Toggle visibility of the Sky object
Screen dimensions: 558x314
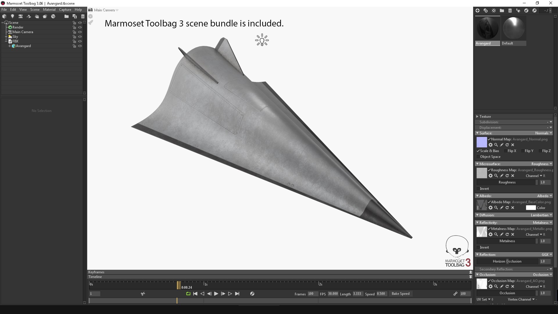pyautogui.click(x=80, y=37)
